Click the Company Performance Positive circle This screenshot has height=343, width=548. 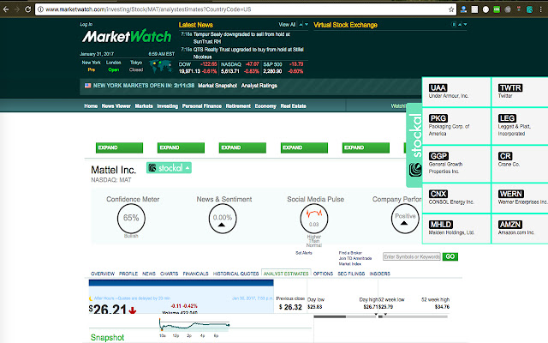[405, 219]
